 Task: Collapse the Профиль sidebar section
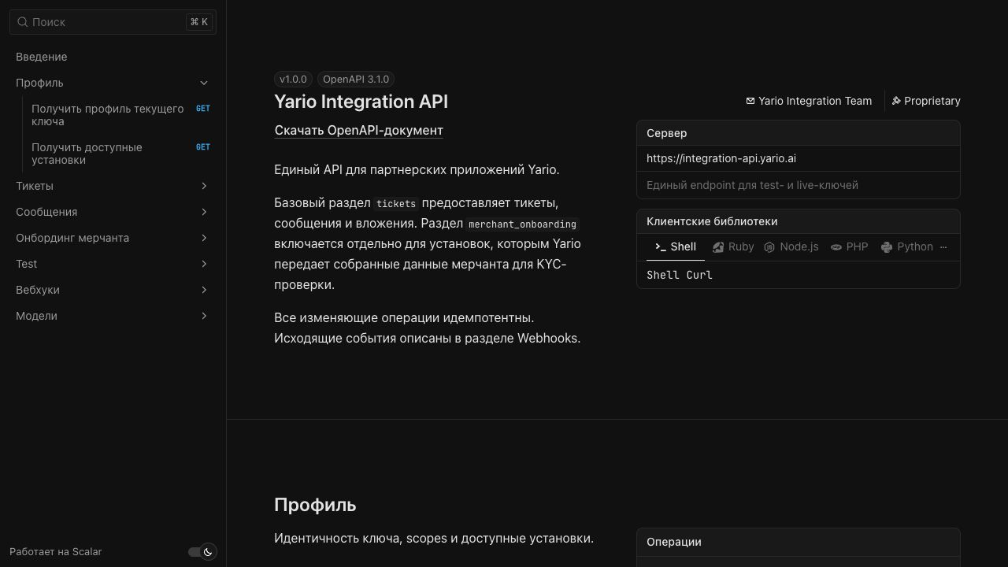[x=204, y=83]
